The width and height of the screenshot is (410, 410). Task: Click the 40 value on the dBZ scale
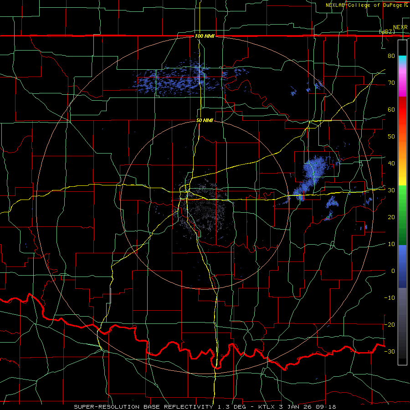(x=391, y=164)
